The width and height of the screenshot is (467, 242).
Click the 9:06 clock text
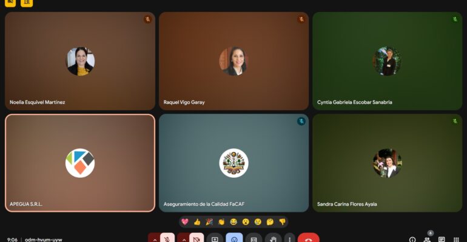pyautogui.click(x=12, y=240)
